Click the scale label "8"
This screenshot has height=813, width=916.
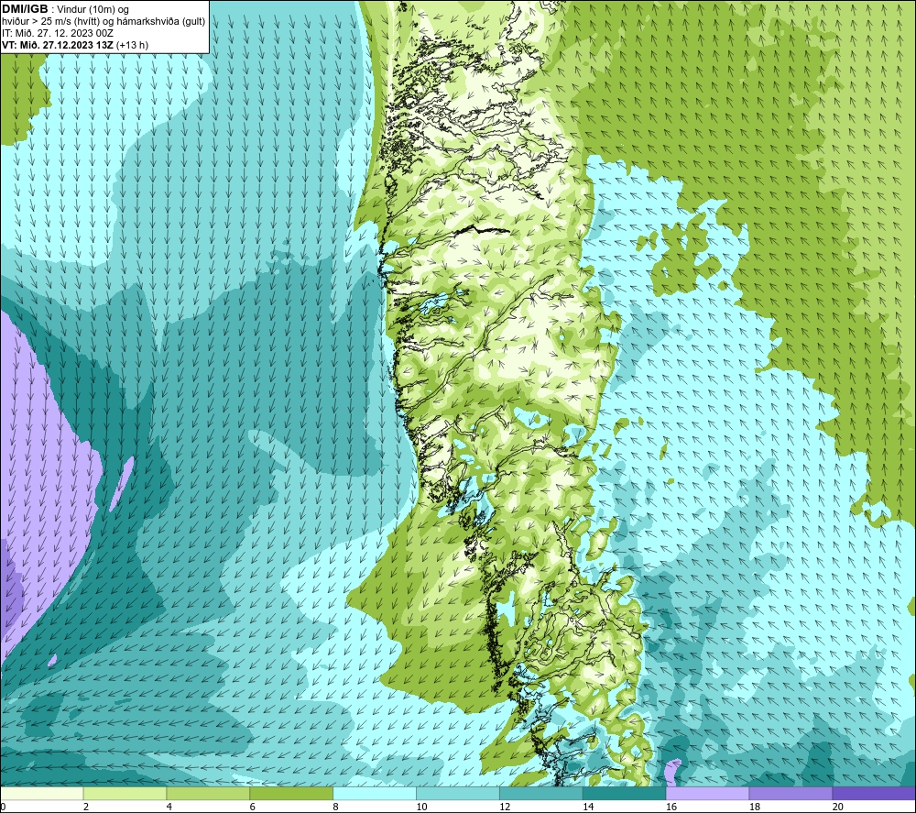[x=336, y=808]
